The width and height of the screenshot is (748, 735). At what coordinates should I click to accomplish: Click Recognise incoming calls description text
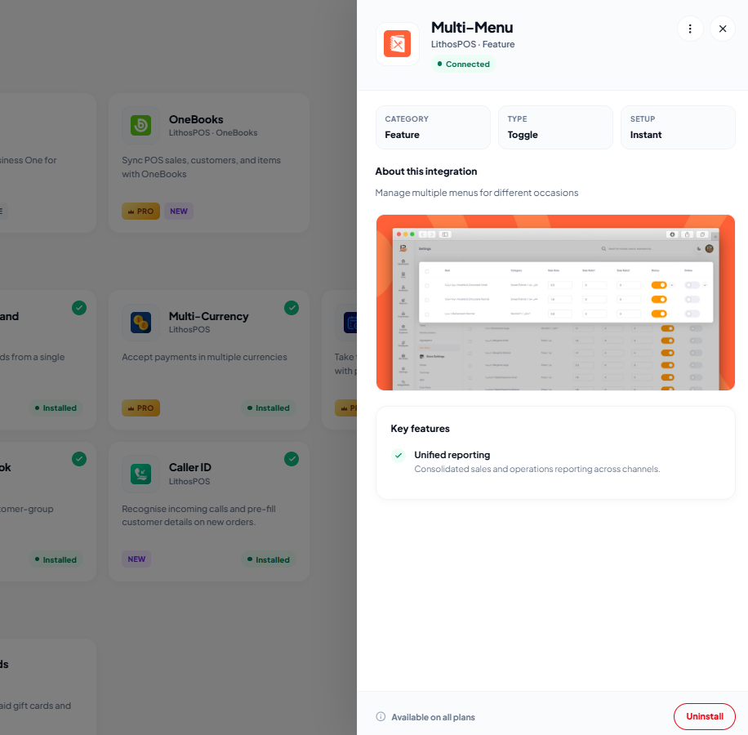pos(199,515)
